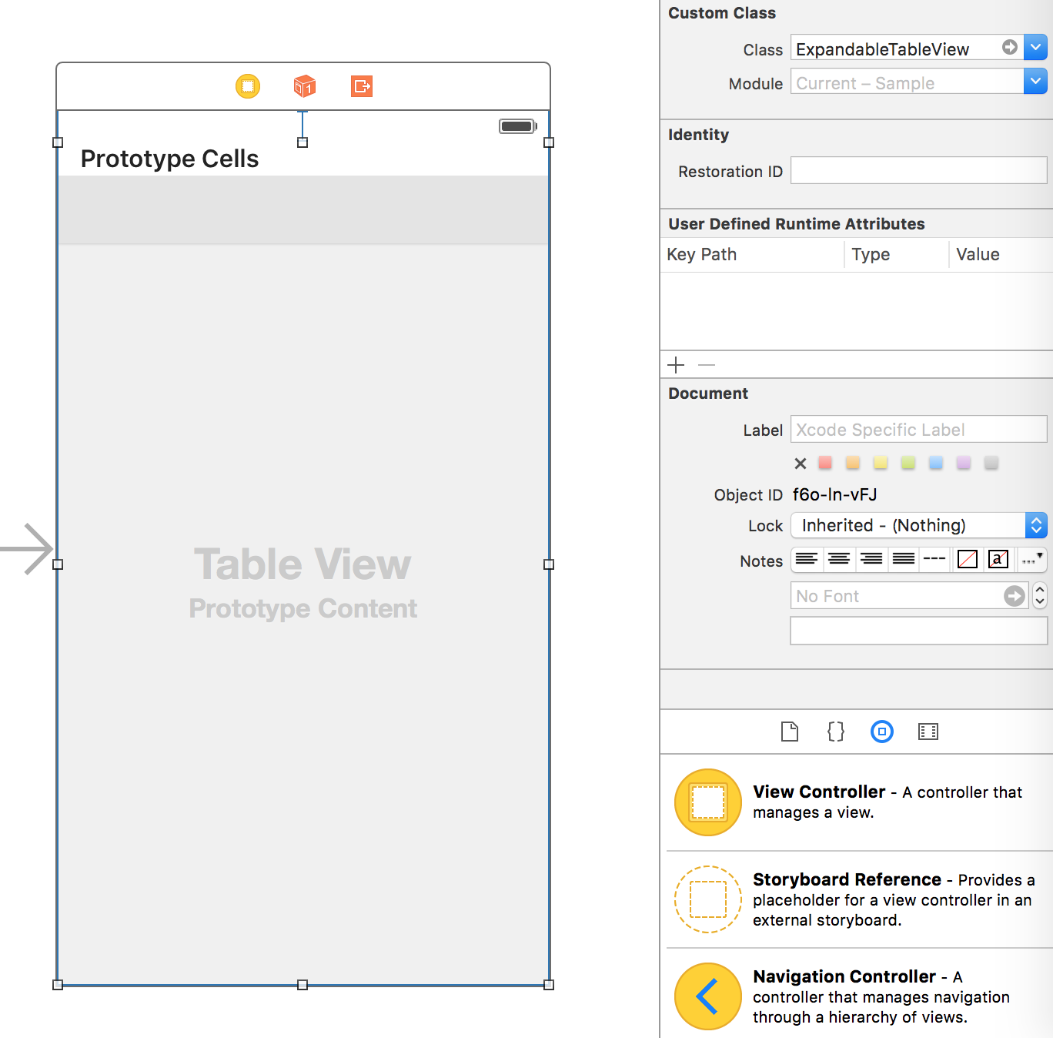Click the Restoration ID input field
This screenshot has height=1038, width=1053.
[918, 170]
